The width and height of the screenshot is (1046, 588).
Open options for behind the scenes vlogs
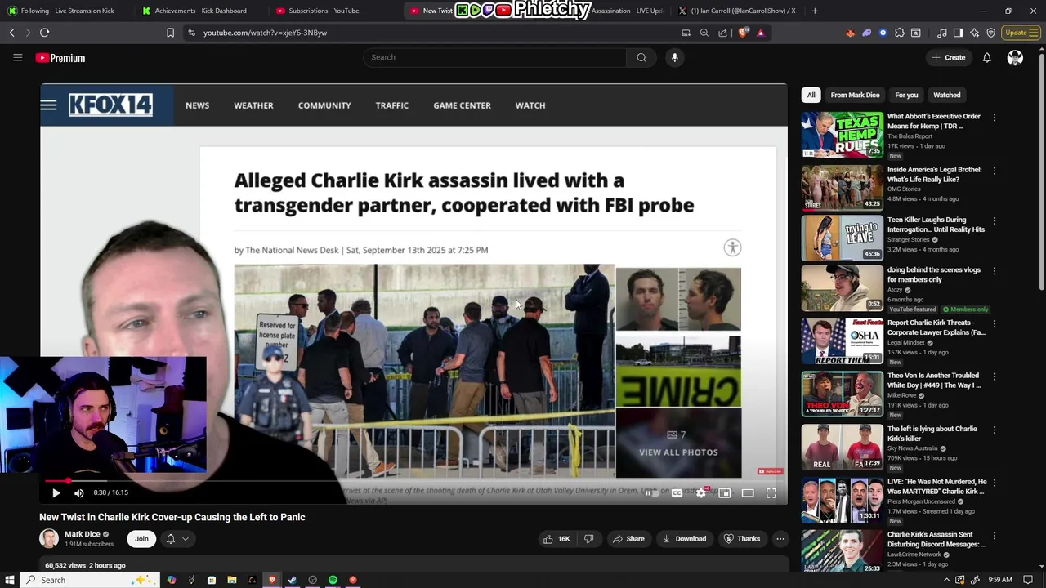[995, 272]
